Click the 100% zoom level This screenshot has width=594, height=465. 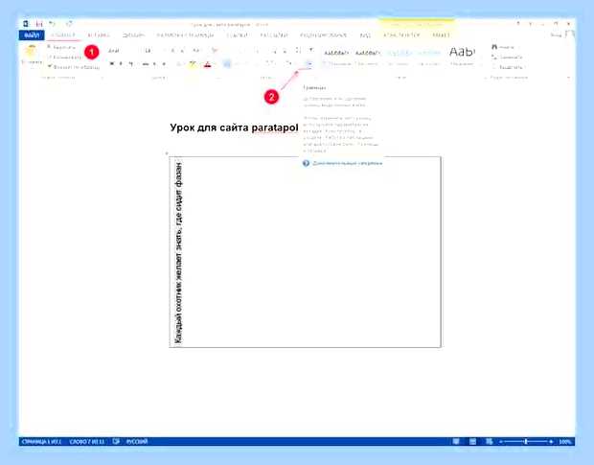[x=565, y=441]
